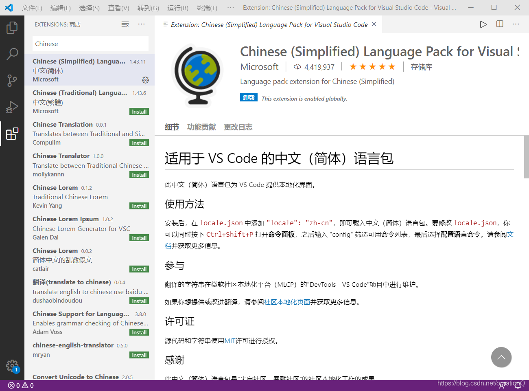Open the Run and Debug view
529x391 pixels.
point(12,107)
